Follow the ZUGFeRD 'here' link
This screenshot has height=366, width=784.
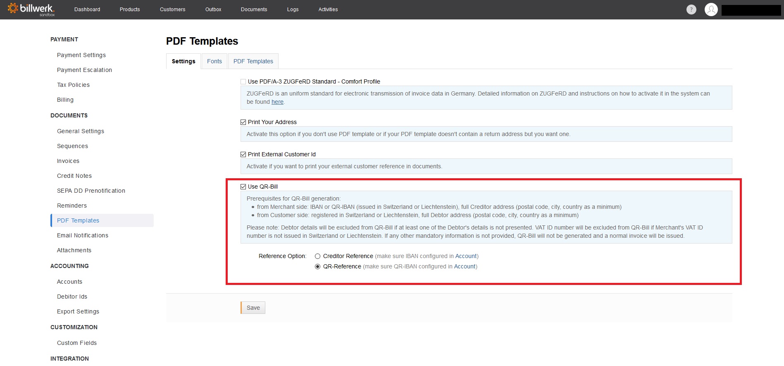[x=277, y=102]
